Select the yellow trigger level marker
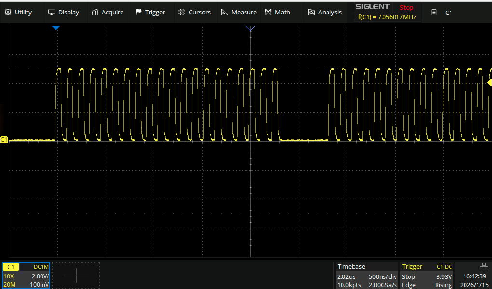This screenshot has width=492, height=289. coord(489,83)
